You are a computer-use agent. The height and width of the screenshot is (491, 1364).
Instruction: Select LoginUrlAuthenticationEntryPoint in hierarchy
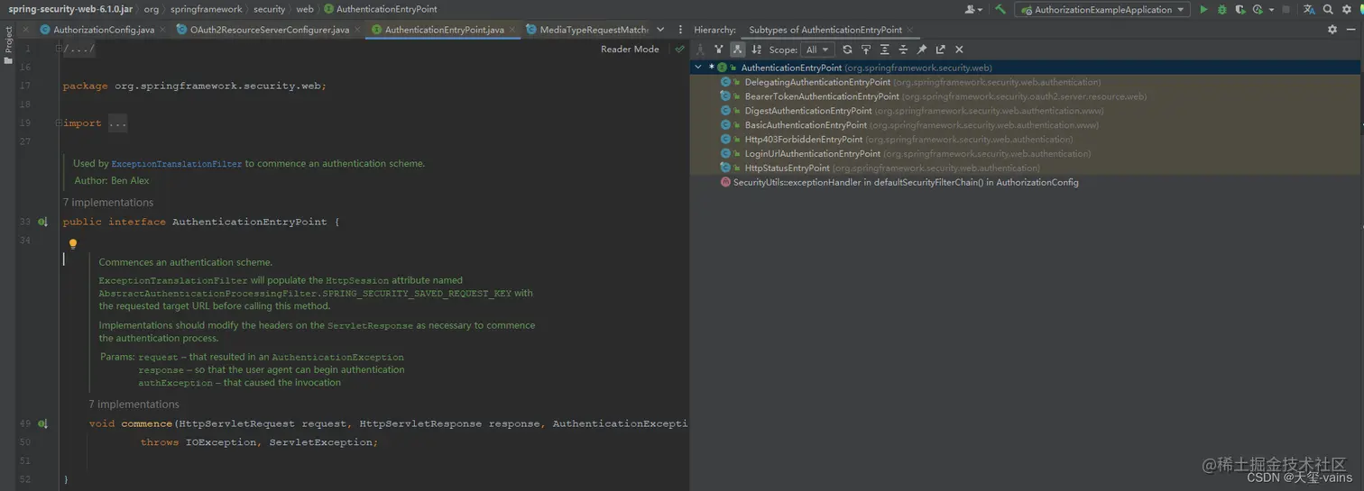(1024, 154)
